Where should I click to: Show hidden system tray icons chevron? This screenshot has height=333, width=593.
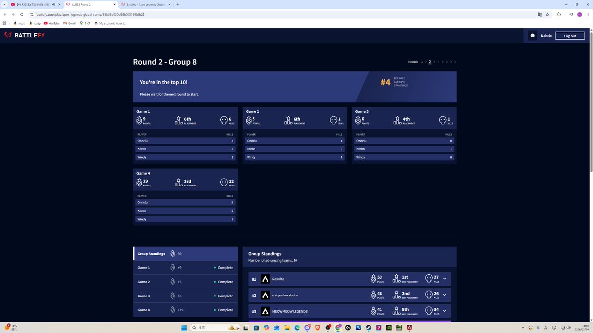(x=523, y=327)
